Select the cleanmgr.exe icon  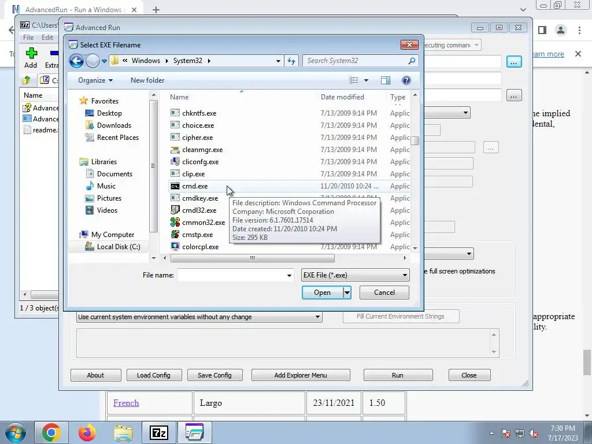coord(175,150)
